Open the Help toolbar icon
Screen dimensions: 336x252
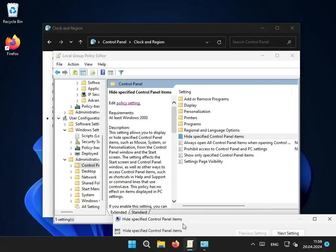click(x=103, y=73)
